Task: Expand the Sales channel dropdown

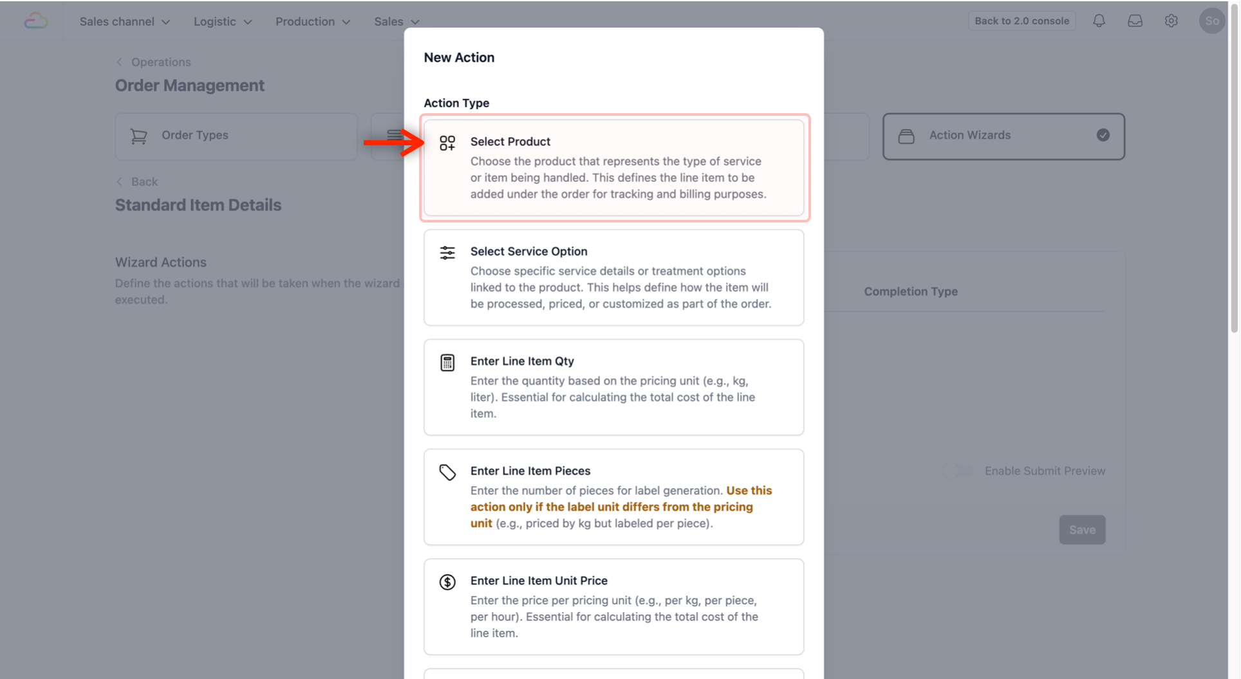Action: [x=125, y=21]
